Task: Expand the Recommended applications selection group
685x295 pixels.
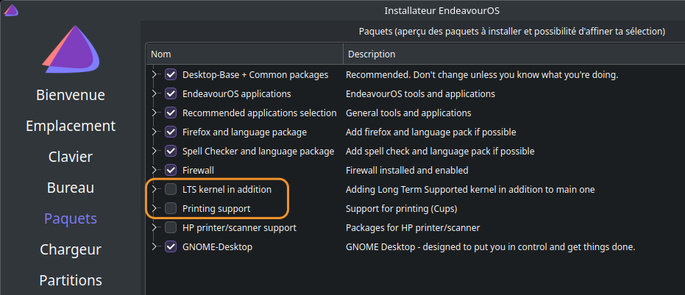Action: pos(154,113)
